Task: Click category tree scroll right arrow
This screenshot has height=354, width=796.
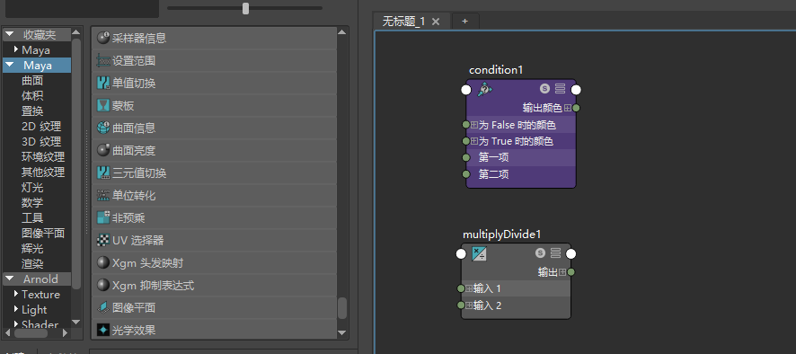Action: tap(65, 333)
